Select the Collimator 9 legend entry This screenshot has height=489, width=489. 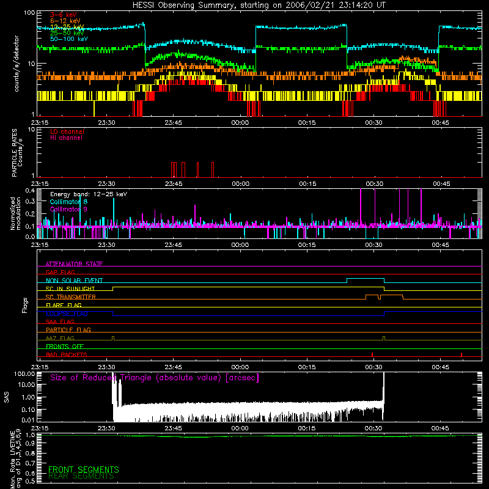coord(68,209)
